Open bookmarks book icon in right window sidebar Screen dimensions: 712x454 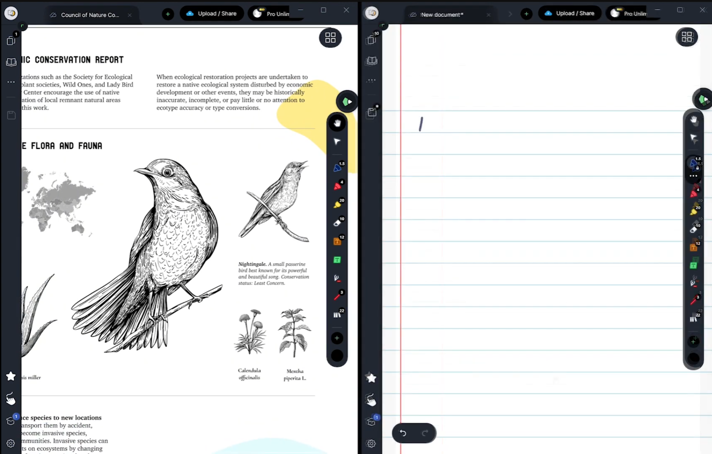(372, 61)
